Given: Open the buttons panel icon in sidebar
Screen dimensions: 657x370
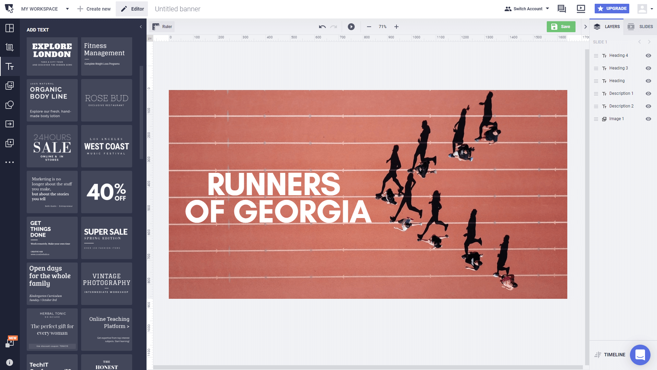Looking at the screenshot, I should pyautogui.click(x=10, y=124).
